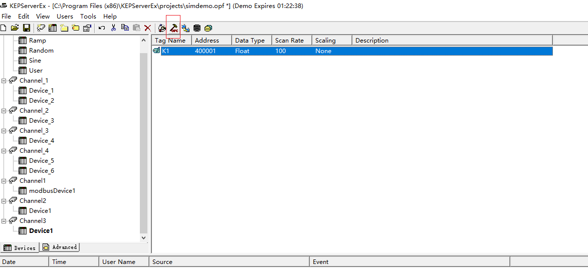
Task: Select Device_6 under Channel_4
Action: click(x=42, y=170)
